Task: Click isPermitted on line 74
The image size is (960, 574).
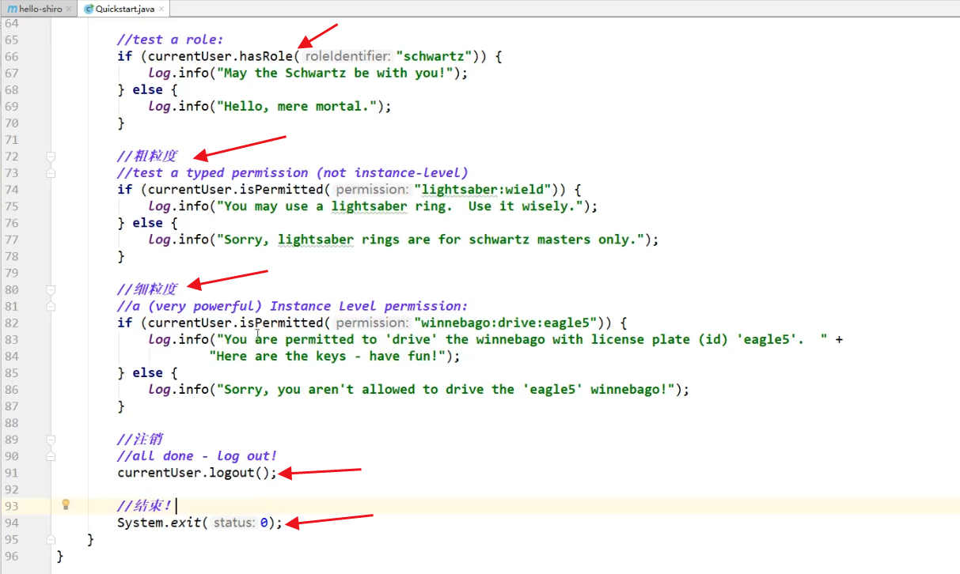Action: (x=282, y=190)
